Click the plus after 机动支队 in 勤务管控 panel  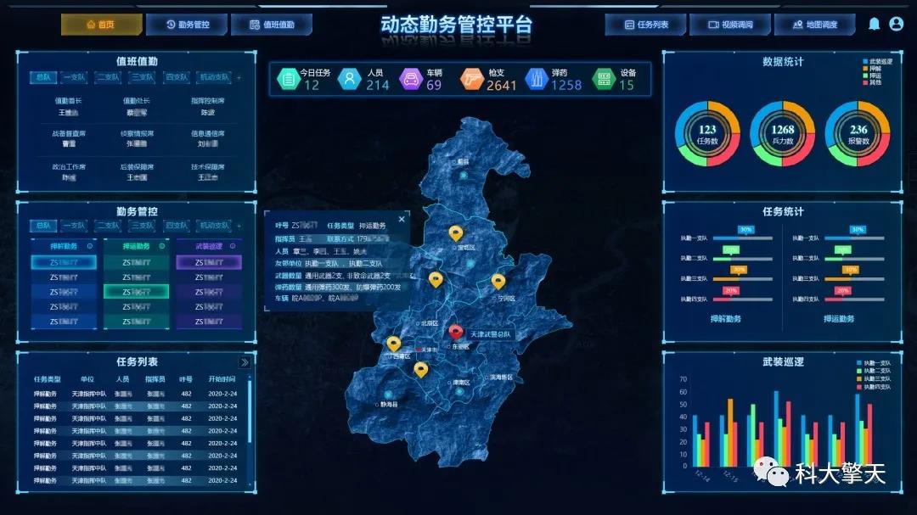coord(239,226)
